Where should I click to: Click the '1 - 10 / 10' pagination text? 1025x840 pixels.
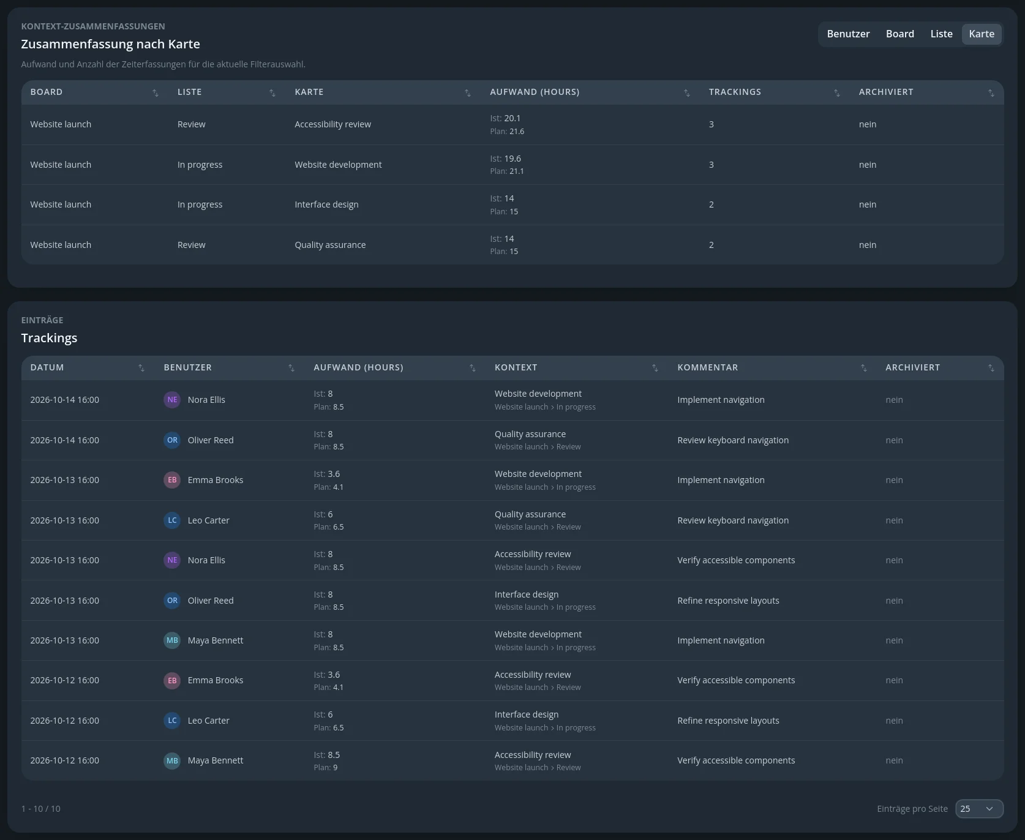41,809
